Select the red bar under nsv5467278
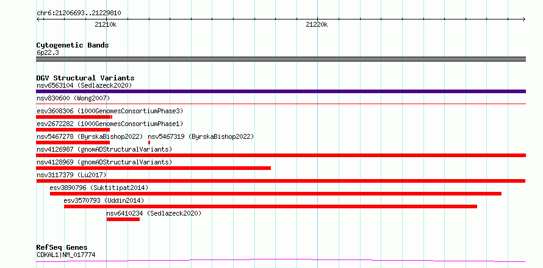The width and height of the screenshot is (543, 268). 73,143
